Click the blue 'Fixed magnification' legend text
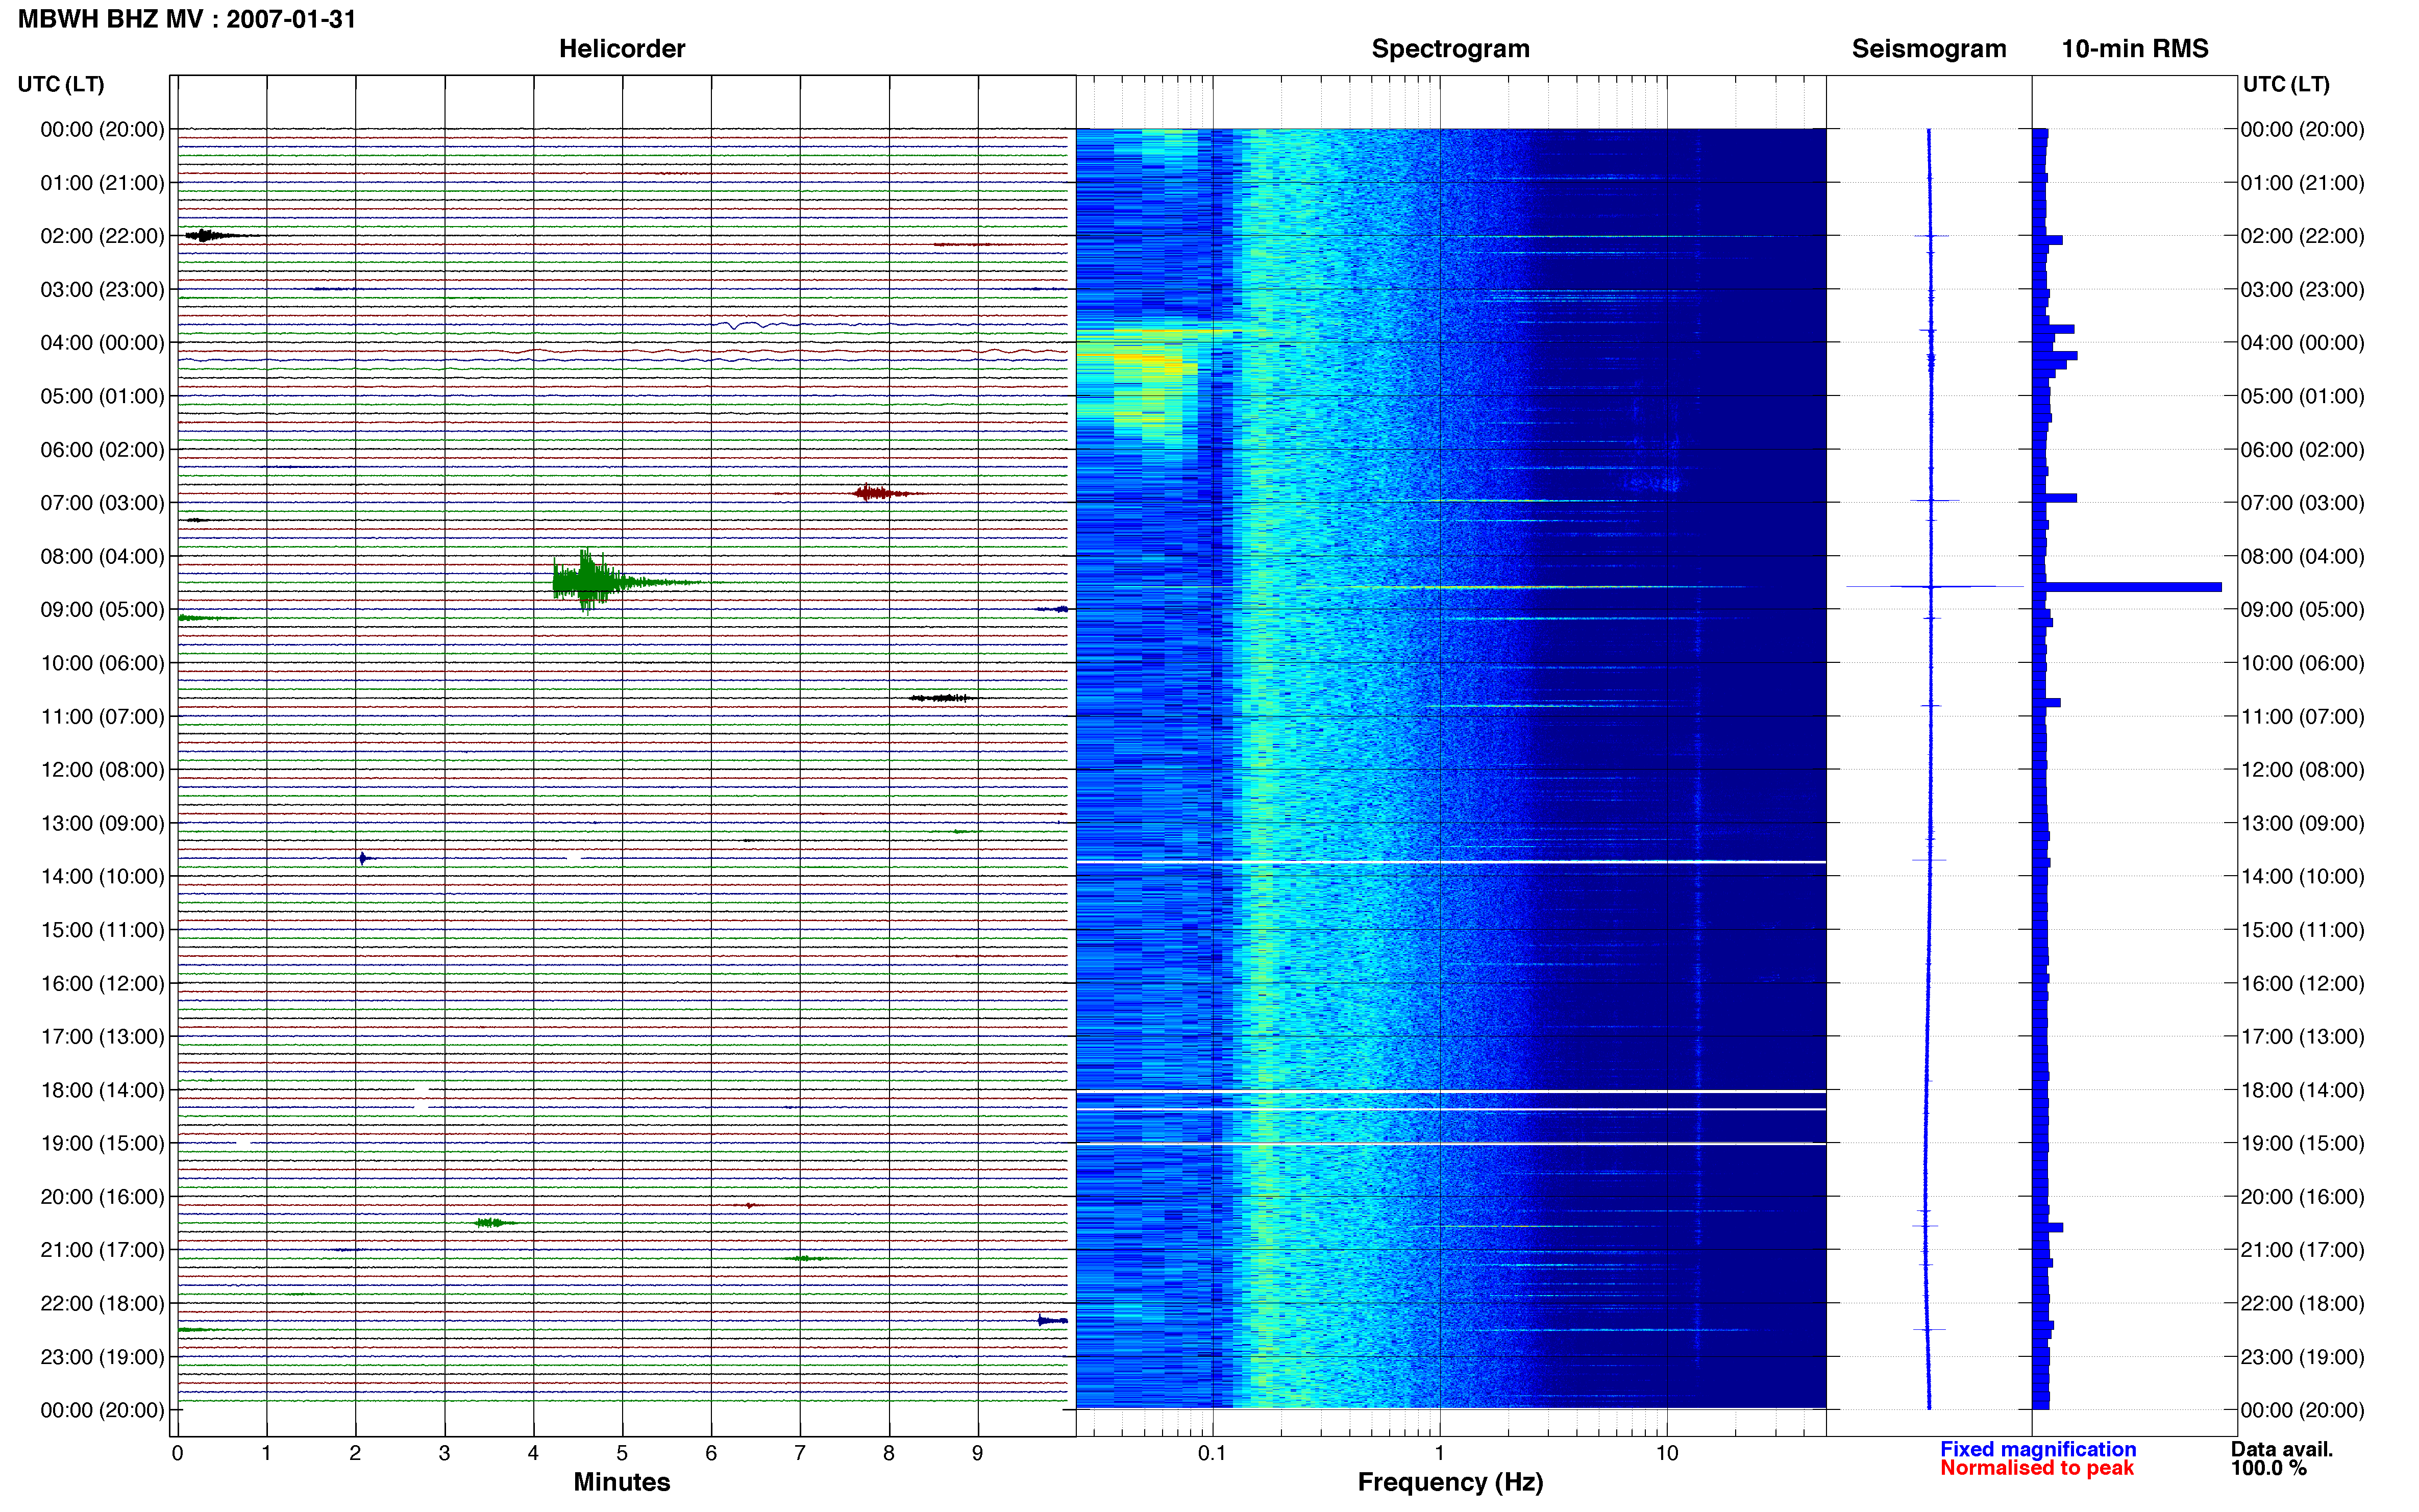Viewport: 2419px width, 1512px height. 2037,1448
